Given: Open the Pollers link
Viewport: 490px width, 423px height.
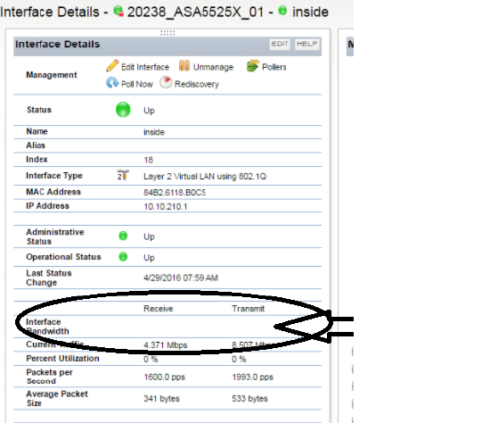Looking at the screenshot, I should tap(274, 67).
